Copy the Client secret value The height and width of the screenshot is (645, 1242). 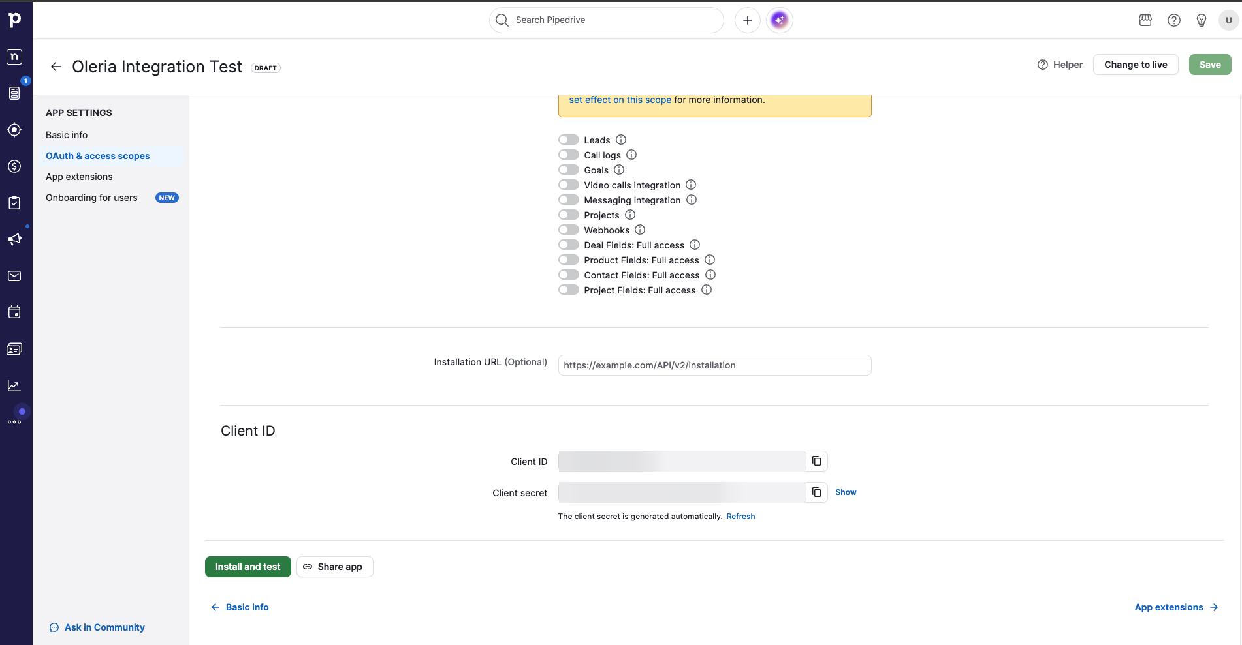(x=816, y=492)
